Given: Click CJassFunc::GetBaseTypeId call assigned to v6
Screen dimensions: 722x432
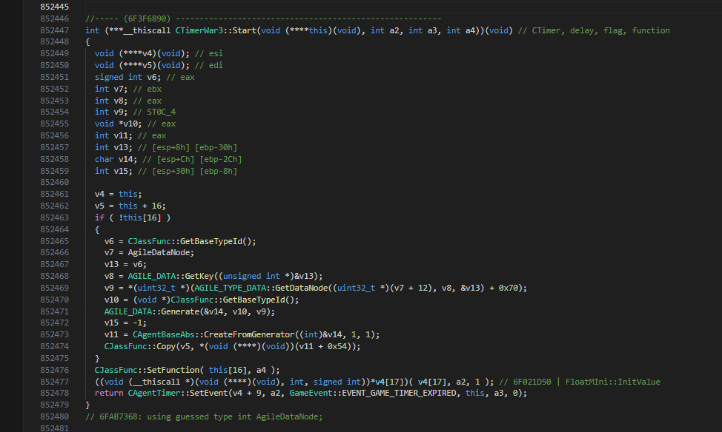Looking at the screenshot, I should click(191, 241).
